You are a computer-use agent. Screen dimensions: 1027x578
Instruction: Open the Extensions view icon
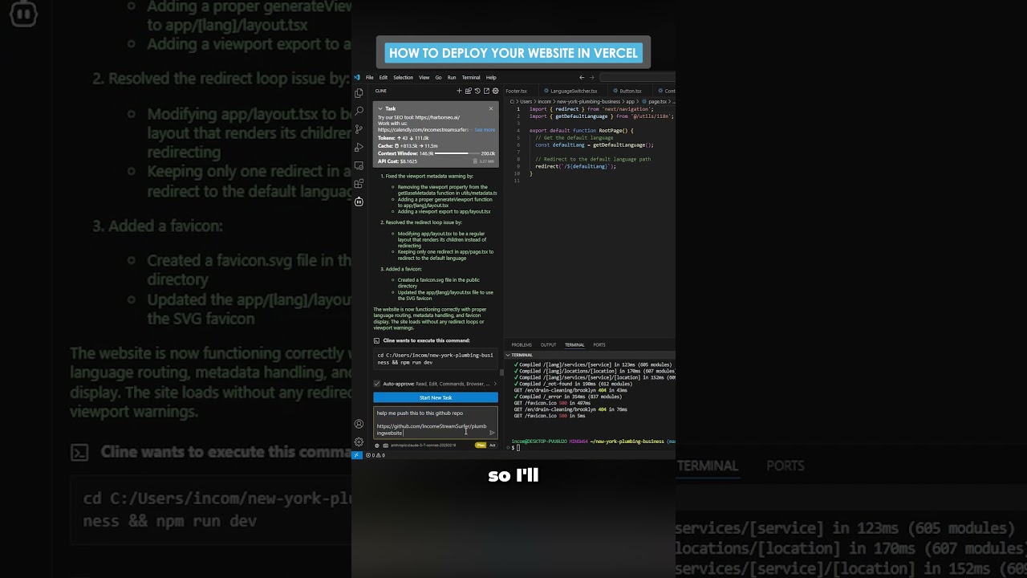click(x=359, y=184)
